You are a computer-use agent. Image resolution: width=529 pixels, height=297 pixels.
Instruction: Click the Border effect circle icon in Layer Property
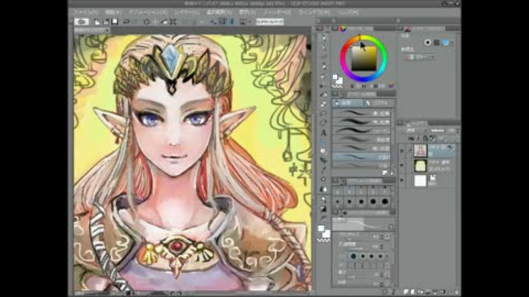[x=428, y=42]
